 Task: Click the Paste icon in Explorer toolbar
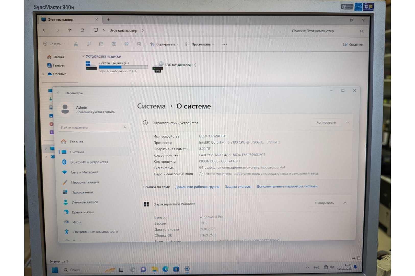(x=101, y=44)
